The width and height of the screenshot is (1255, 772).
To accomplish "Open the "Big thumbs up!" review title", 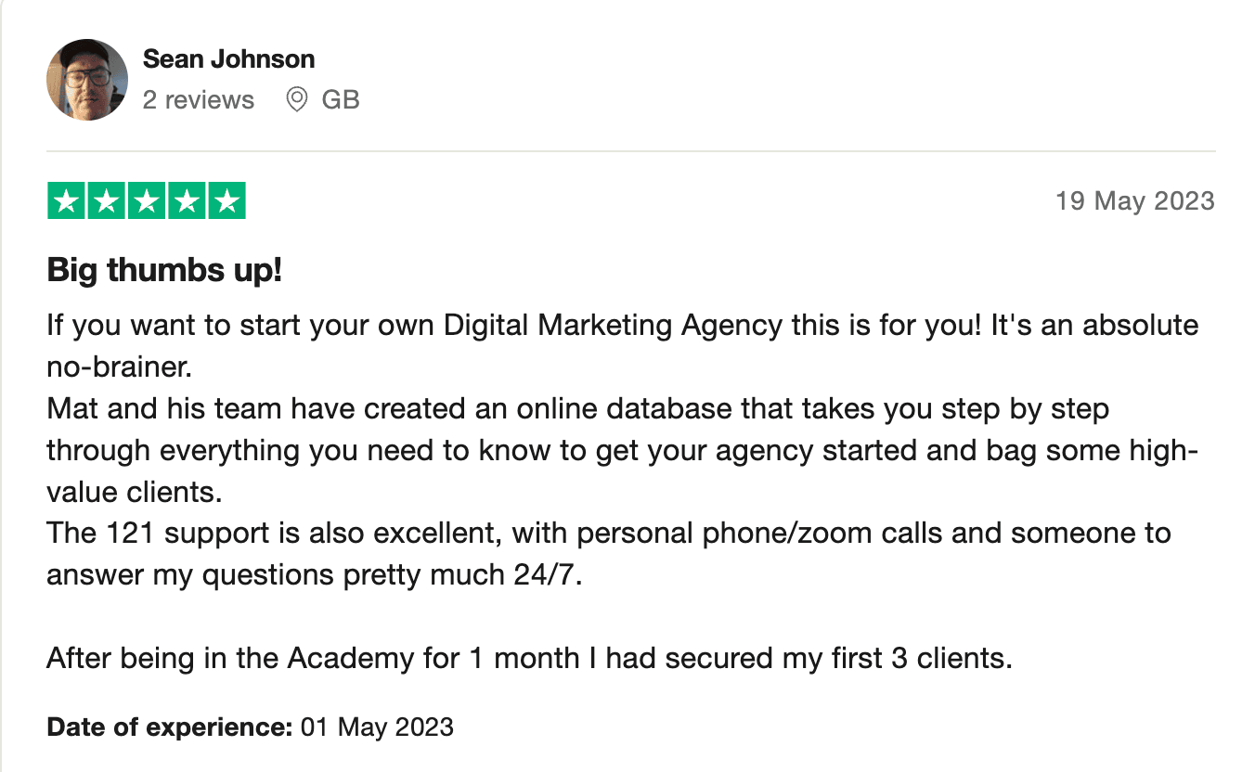I will 164,271.
